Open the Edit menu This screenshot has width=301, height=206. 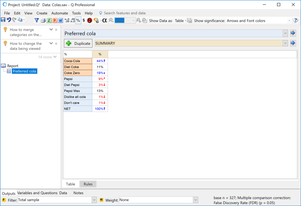pos(17,13)
